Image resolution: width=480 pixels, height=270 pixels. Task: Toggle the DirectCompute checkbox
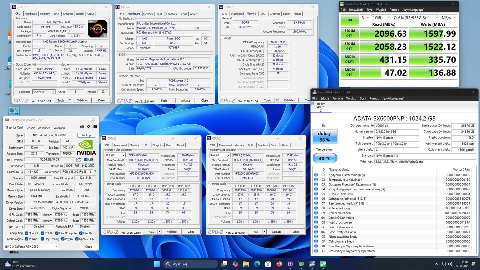pyautogui.click(x=57, y=233)
